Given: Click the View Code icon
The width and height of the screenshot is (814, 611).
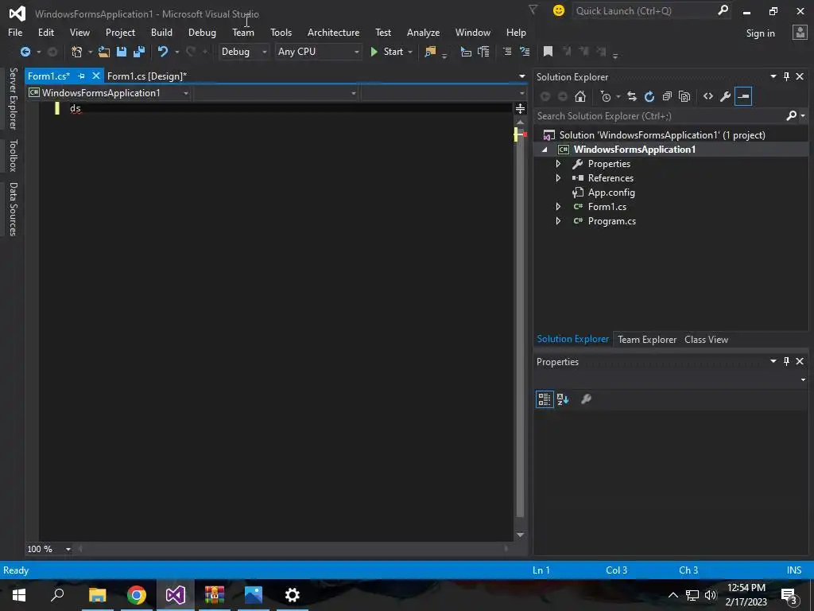Looking at the screenshot, I should click(708, 96).
